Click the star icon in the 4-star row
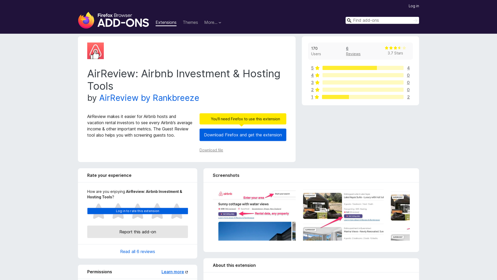Screen dimensions: 497x280 pos(317,75)
